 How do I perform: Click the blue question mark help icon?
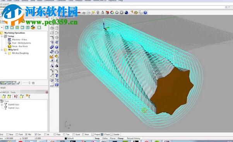pyautogui.click(x=145, y=13)
